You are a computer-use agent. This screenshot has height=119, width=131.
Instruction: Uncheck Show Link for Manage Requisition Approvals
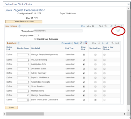pyautogui.click(x=84, y=55)
